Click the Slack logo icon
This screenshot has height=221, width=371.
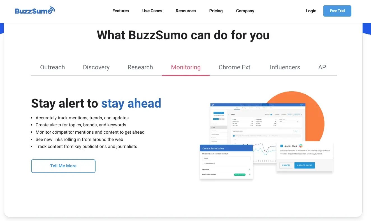pyautogui.click(x=301, y=146)
